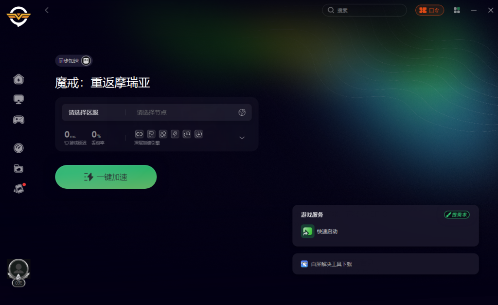Toggle the chain-link acceleration engine icon
This screenshot has width=498, height=305.
(163, 134)
